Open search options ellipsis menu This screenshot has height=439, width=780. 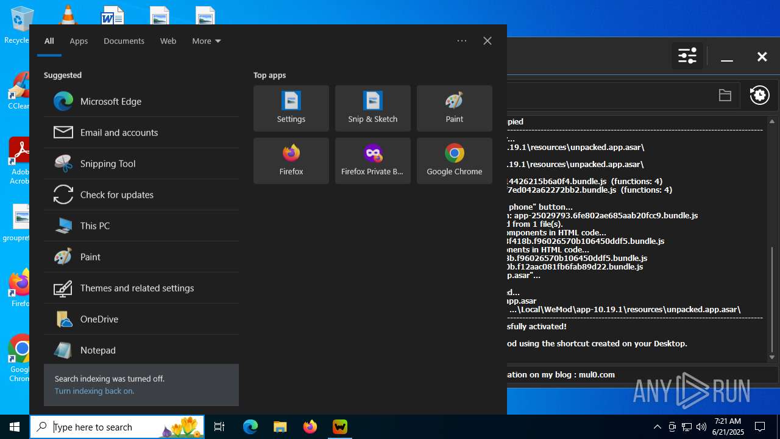point(462,41)
